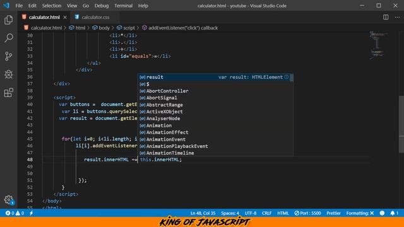404x227 pixels.
Task: Click the lightning bolt status icon
Action: [31, 213]
